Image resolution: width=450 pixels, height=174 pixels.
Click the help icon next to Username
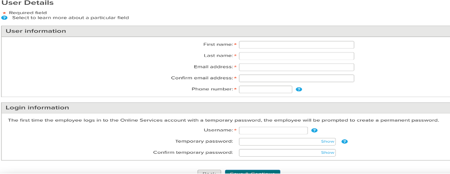click(314, 130)
